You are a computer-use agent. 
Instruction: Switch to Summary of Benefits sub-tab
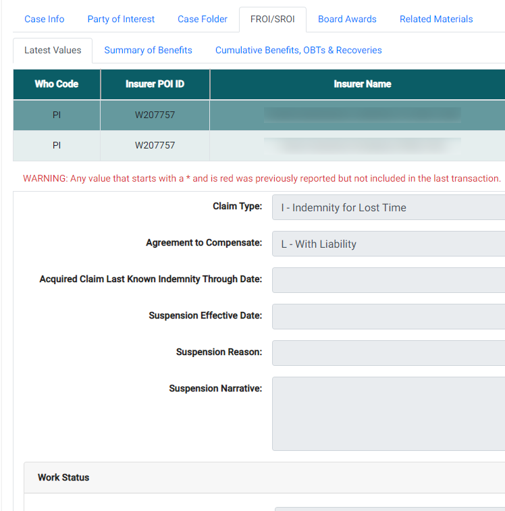pos(148,50)
